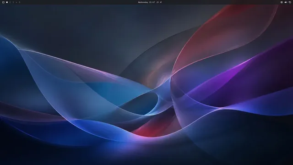The width and height of the screenshot is (293, 165).
Task: Click the sync icon right of the update icon
Action: tap(161, 2)
